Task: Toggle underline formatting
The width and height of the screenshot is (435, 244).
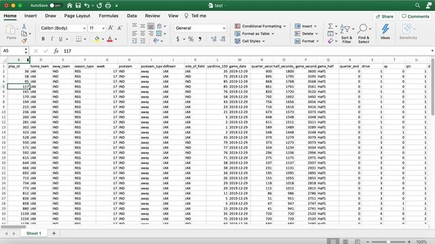Action: [x=60, y=39]
